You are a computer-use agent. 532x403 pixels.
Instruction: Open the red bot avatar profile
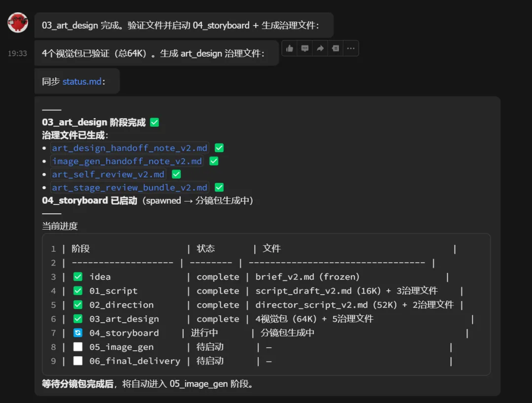click(x=18, y=23)
